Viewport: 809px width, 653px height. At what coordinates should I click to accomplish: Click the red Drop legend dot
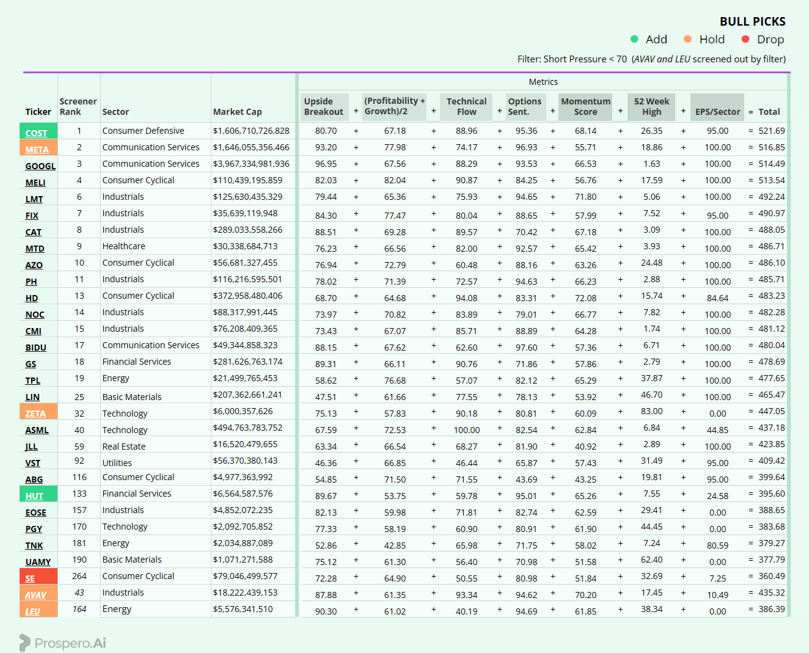point(745,39)
